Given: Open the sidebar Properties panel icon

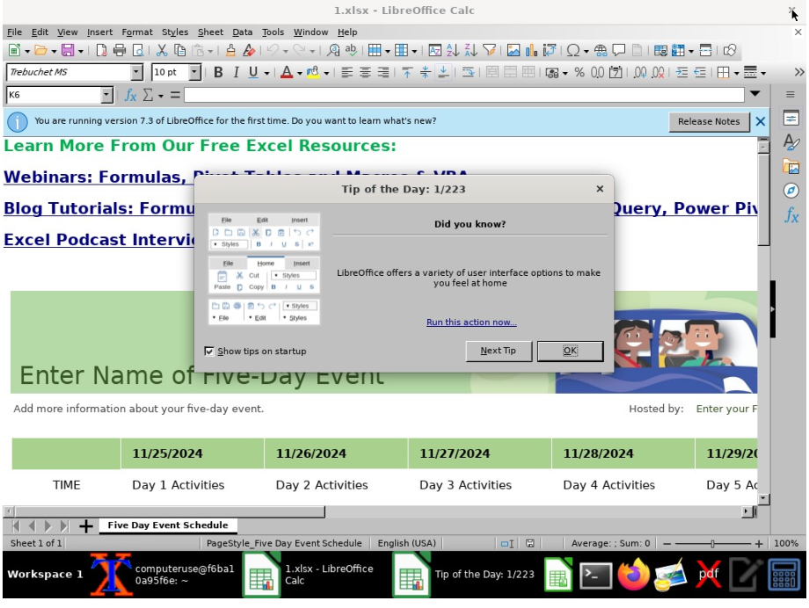Looking at the screenshot, I should [791, 118].
